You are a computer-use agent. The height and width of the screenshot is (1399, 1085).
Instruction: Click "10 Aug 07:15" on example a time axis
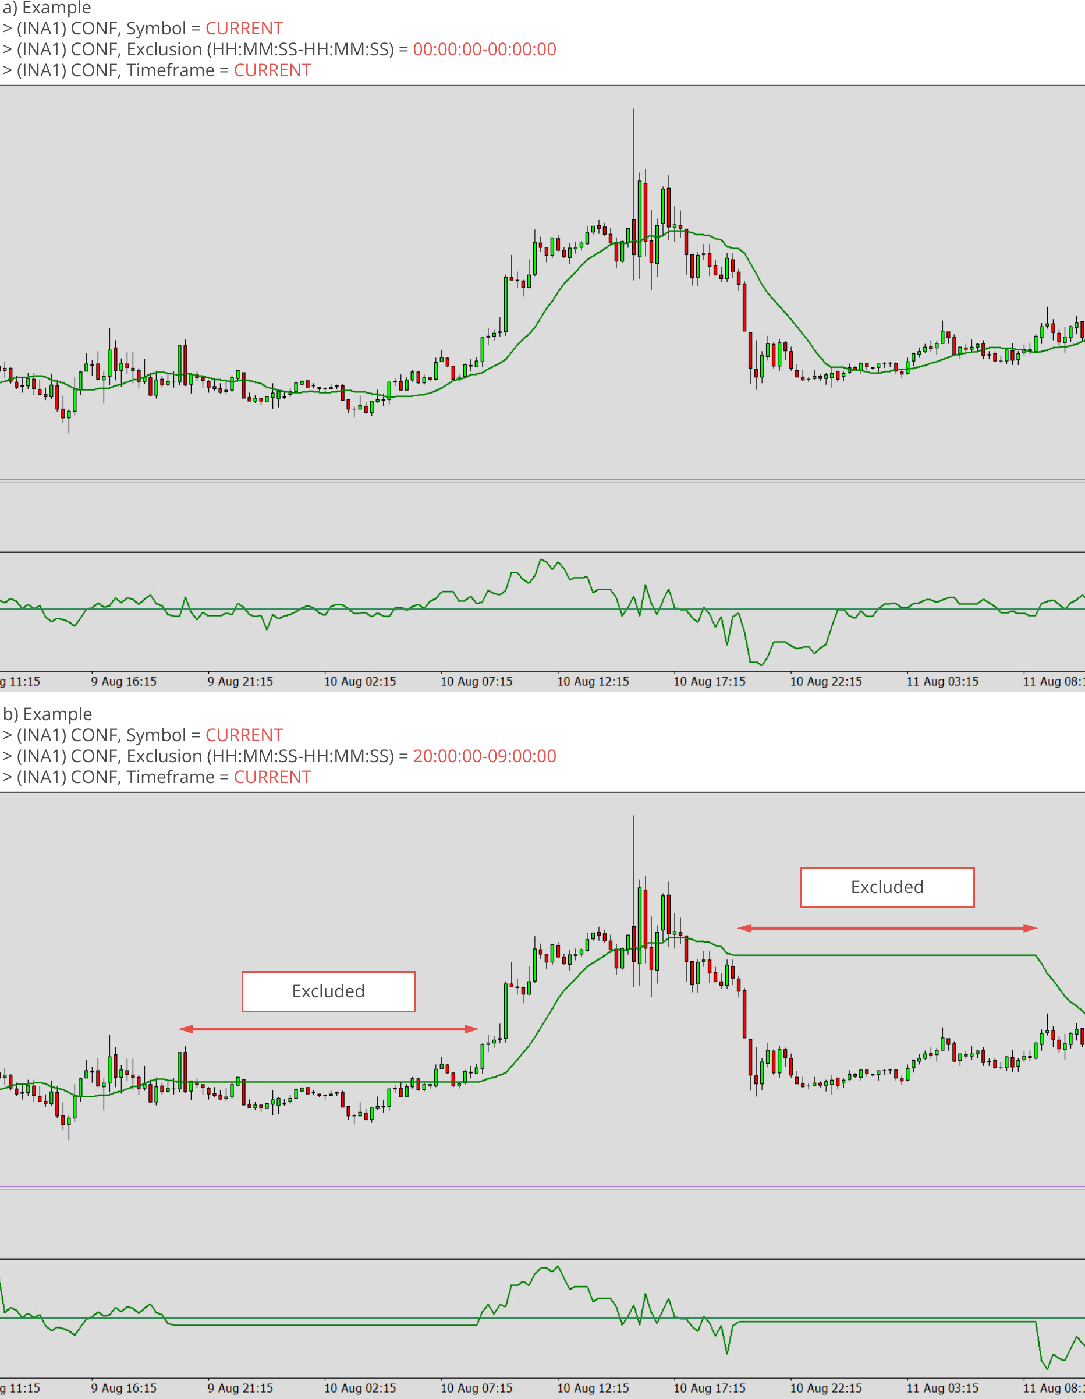click(477, 682)
